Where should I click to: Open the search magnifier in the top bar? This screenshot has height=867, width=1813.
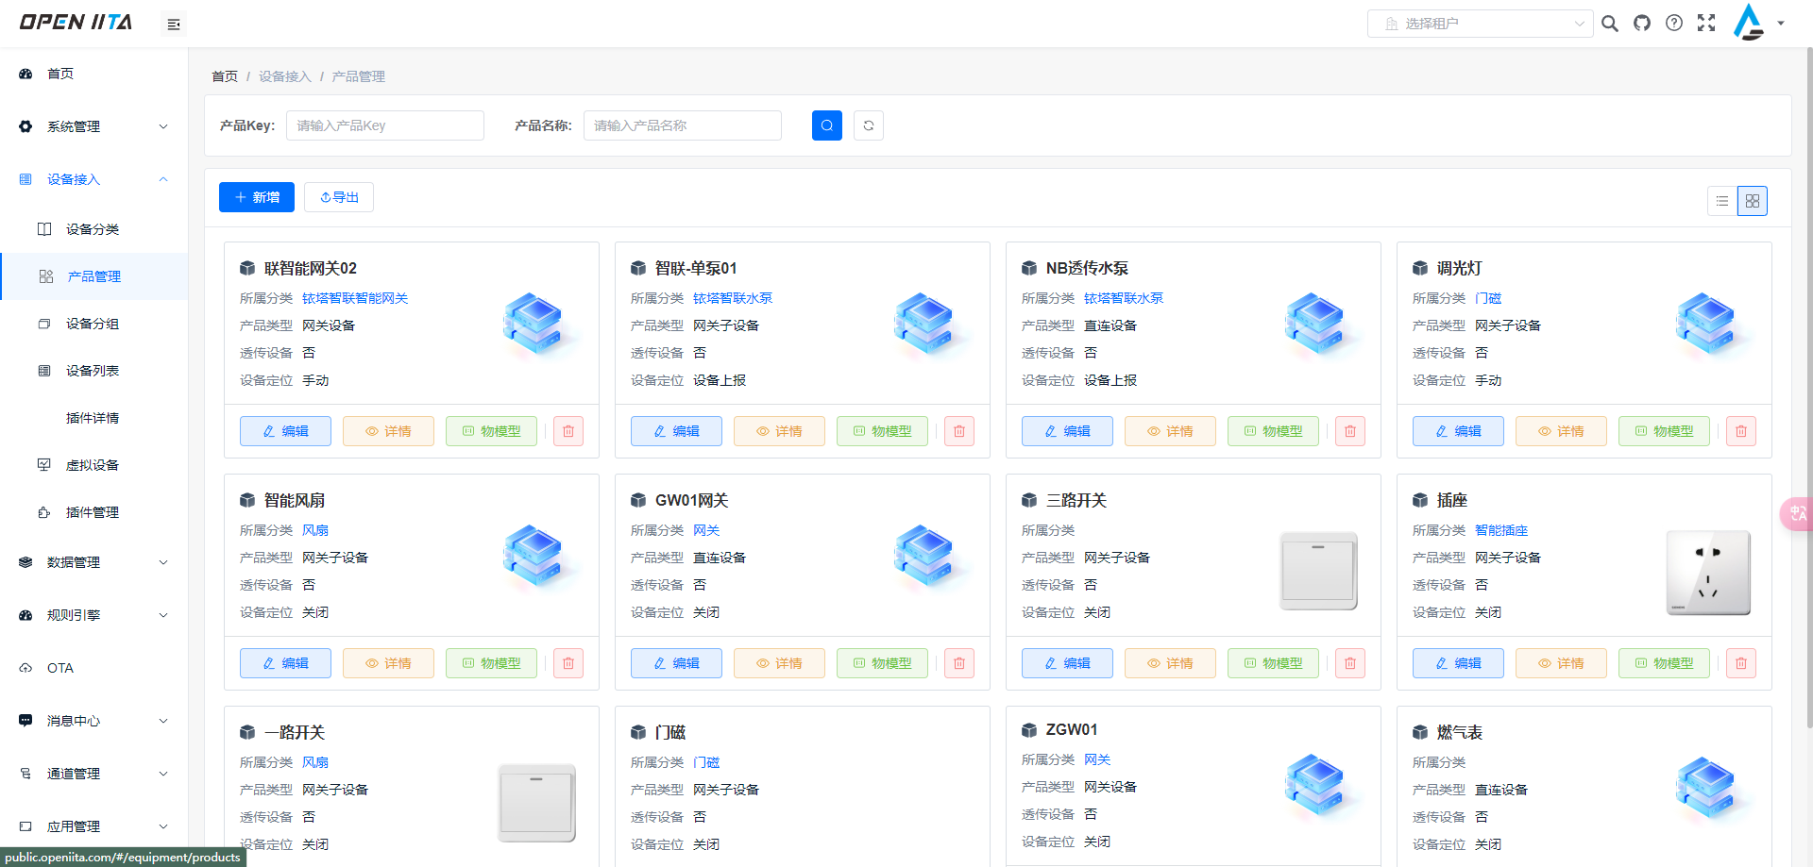pos(1610,23)
